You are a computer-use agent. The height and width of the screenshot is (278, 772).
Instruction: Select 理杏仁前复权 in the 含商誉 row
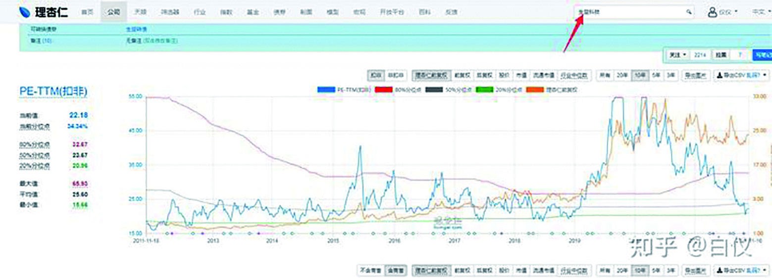[x=431, y=271]
